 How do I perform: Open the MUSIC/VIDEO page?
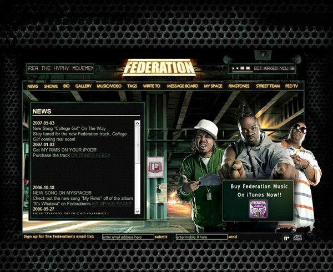pyautogui.click(x=109, y=86)
